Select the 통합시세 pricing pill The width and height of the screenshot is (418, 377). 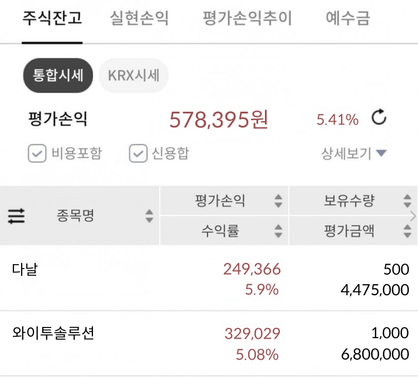(58, 75)
